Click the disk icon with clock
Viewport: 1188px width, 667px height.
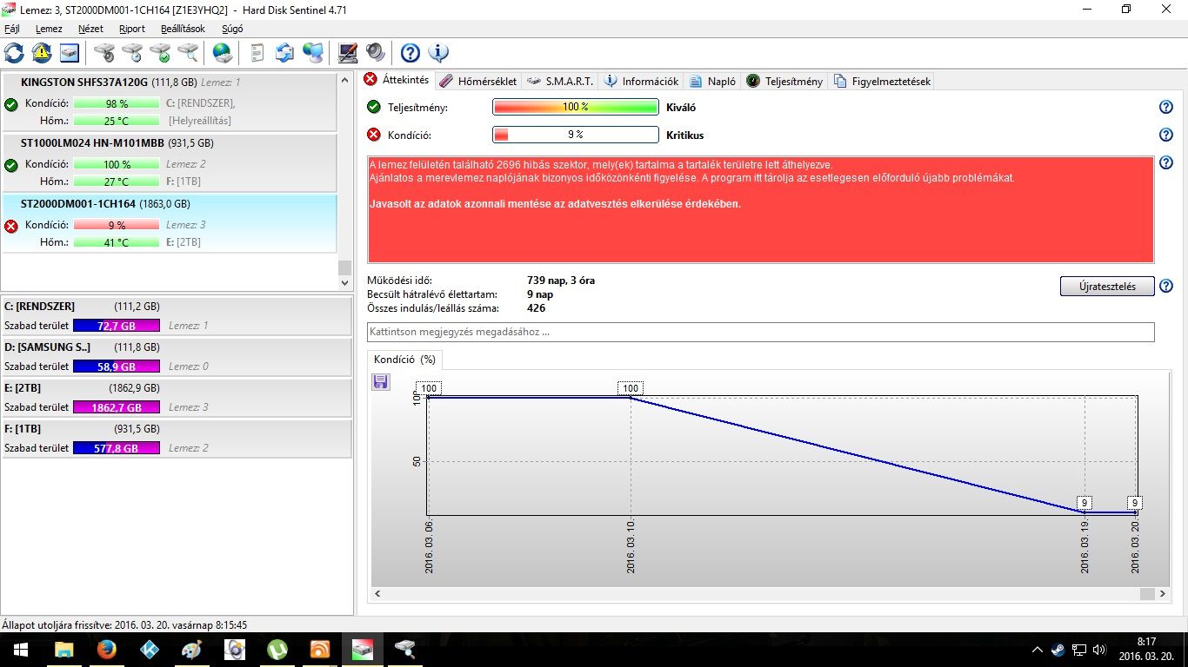(132, 53)
